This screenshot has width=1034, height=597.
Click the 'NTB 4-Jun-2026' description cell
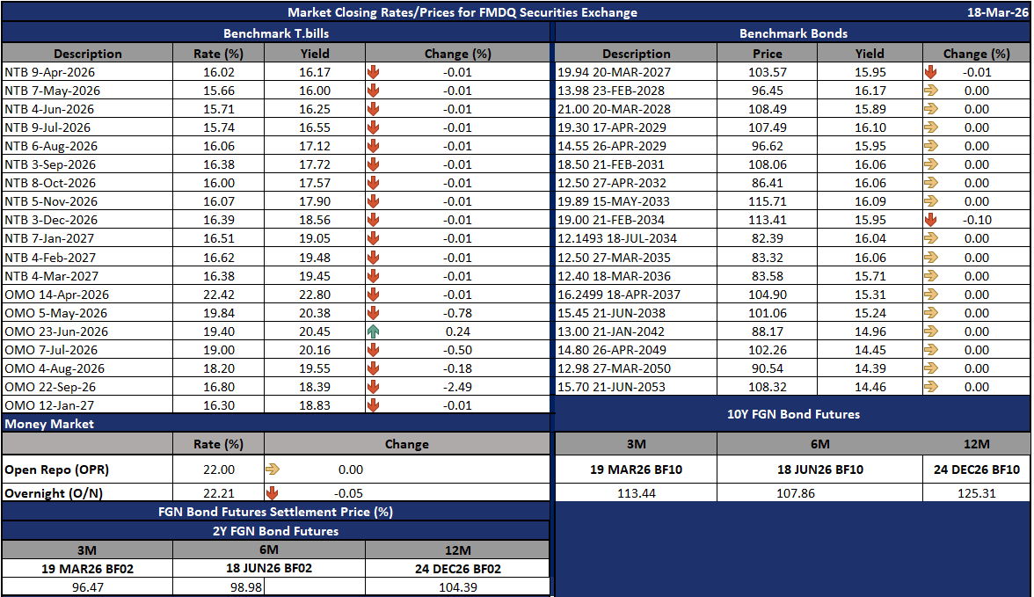[x=87, y=109]
